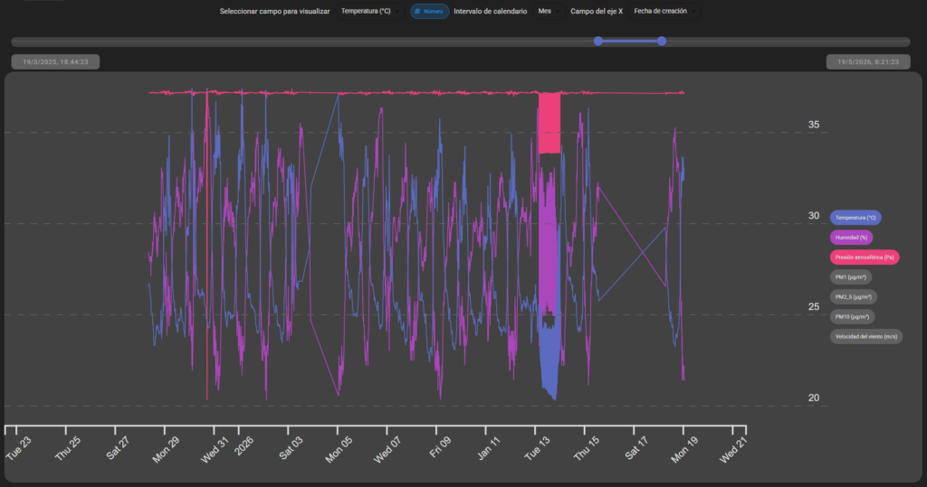Expand the Mes calendar interval dropdown
Viewport: 927px width, 487px height.
point(549,11)
